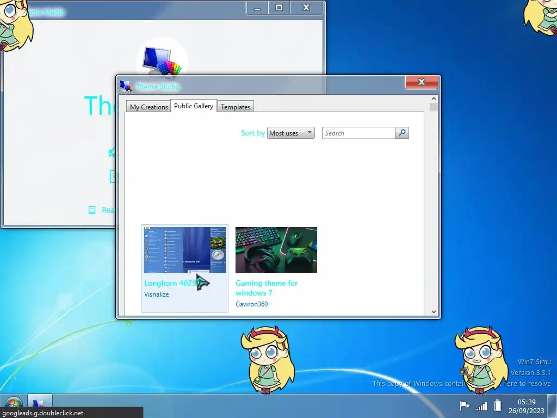
Task: Open the Longhorn 4029 theme thumbnail
Action: [185, 250]
